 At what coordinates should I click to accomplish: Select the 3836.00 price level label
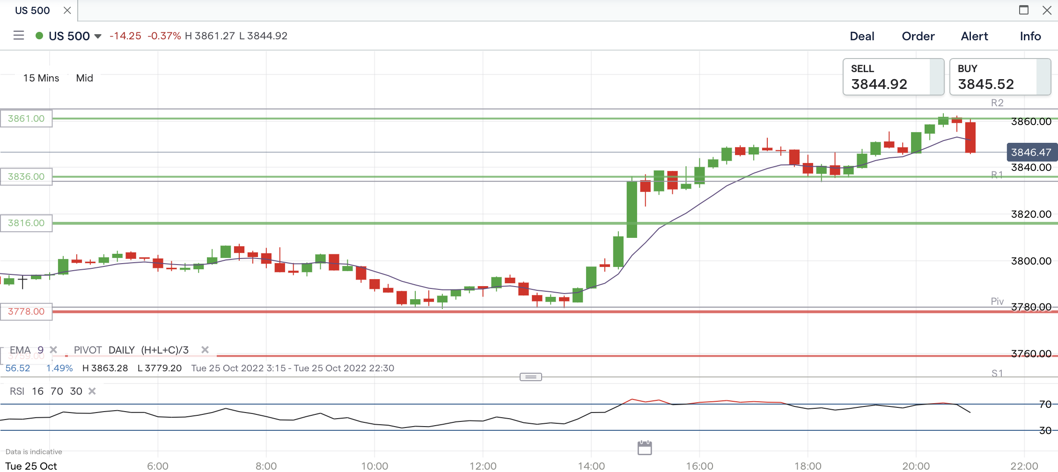[x=26, y=177]
